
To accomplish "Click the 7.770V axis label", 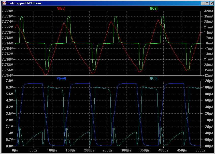I will pyautogui.click(x=7, y=32).
